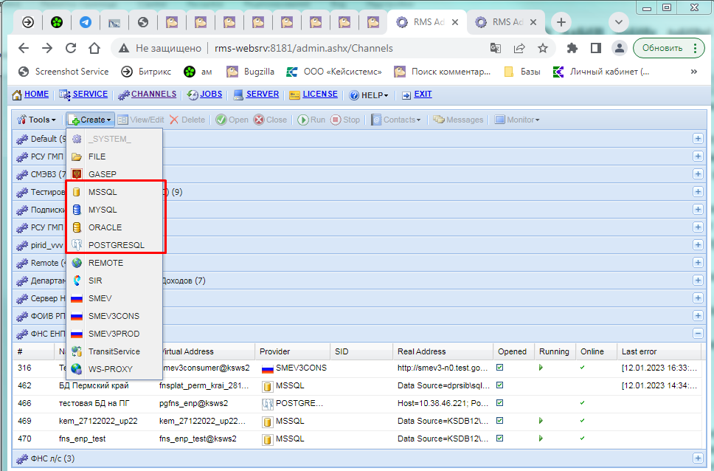Show hidden bookmarks with the » button
Image resolution: width=714 pixels, height=471 pixels.
coord(694,72)
